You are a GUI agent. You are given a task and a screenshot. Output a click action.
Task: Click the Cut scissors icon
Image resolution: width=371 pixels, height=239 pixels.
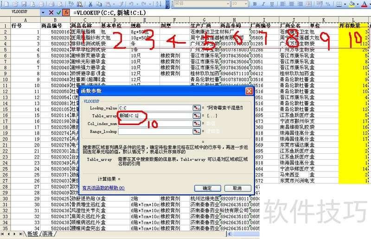[90, 4]
